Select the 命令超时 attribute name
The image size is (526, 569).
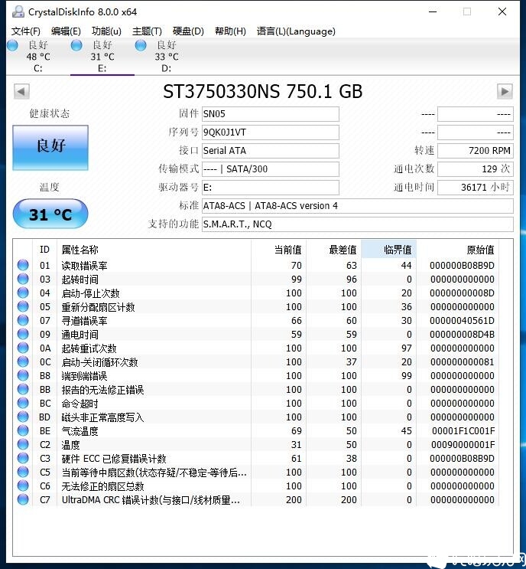[80, 404]
